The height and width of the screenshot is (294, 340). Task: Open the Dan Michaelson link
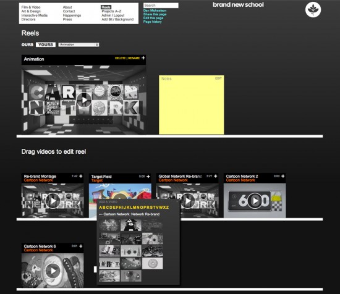(x=155, y=10)
